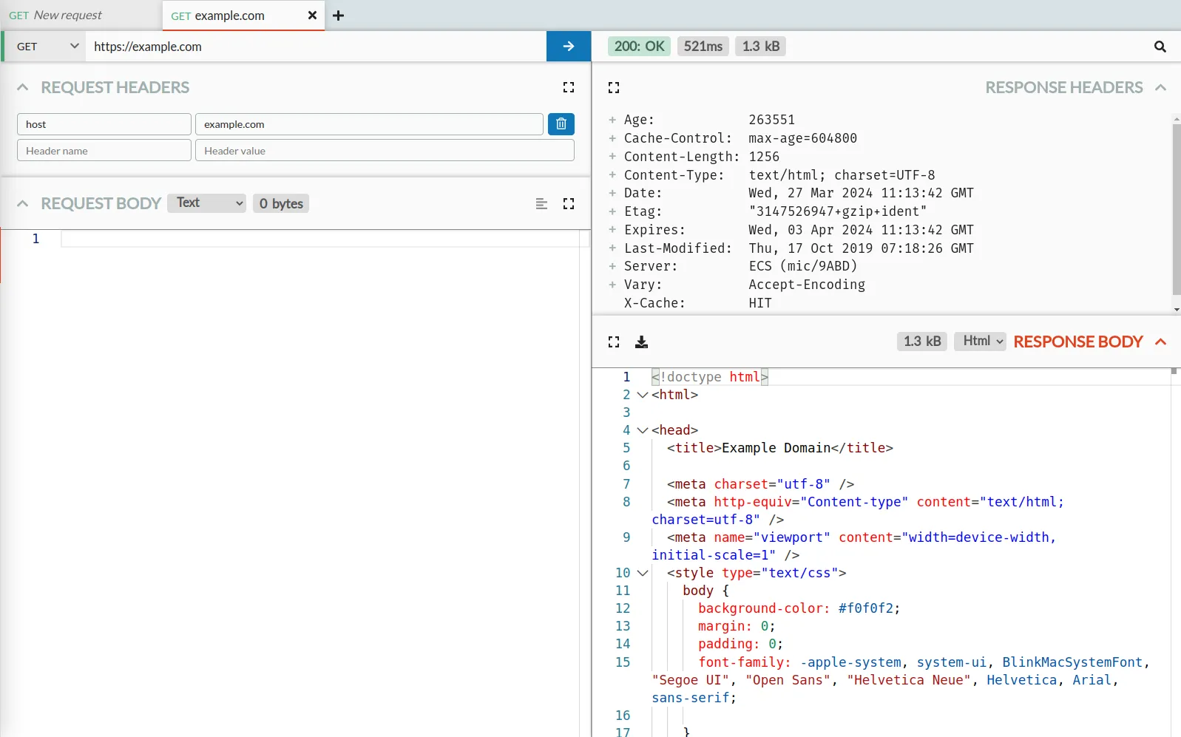Maximize the Response Body panel
Image resolution: width=1181 pixels, height=737 pixels.
(614, 342)
